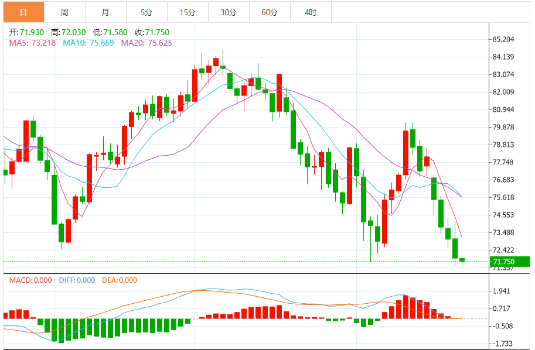This screenshot has height=350, width=535.
Task: Click the MACD value label
Action: click(x=30, y=280)
